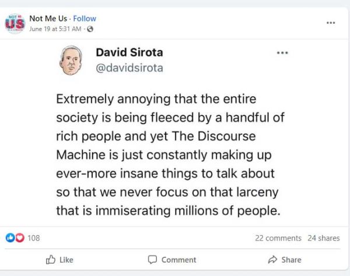The width and height of the screenshot is (350, 276).
Task: Click David Sirota's avatar image
Action: coord(71,59)
